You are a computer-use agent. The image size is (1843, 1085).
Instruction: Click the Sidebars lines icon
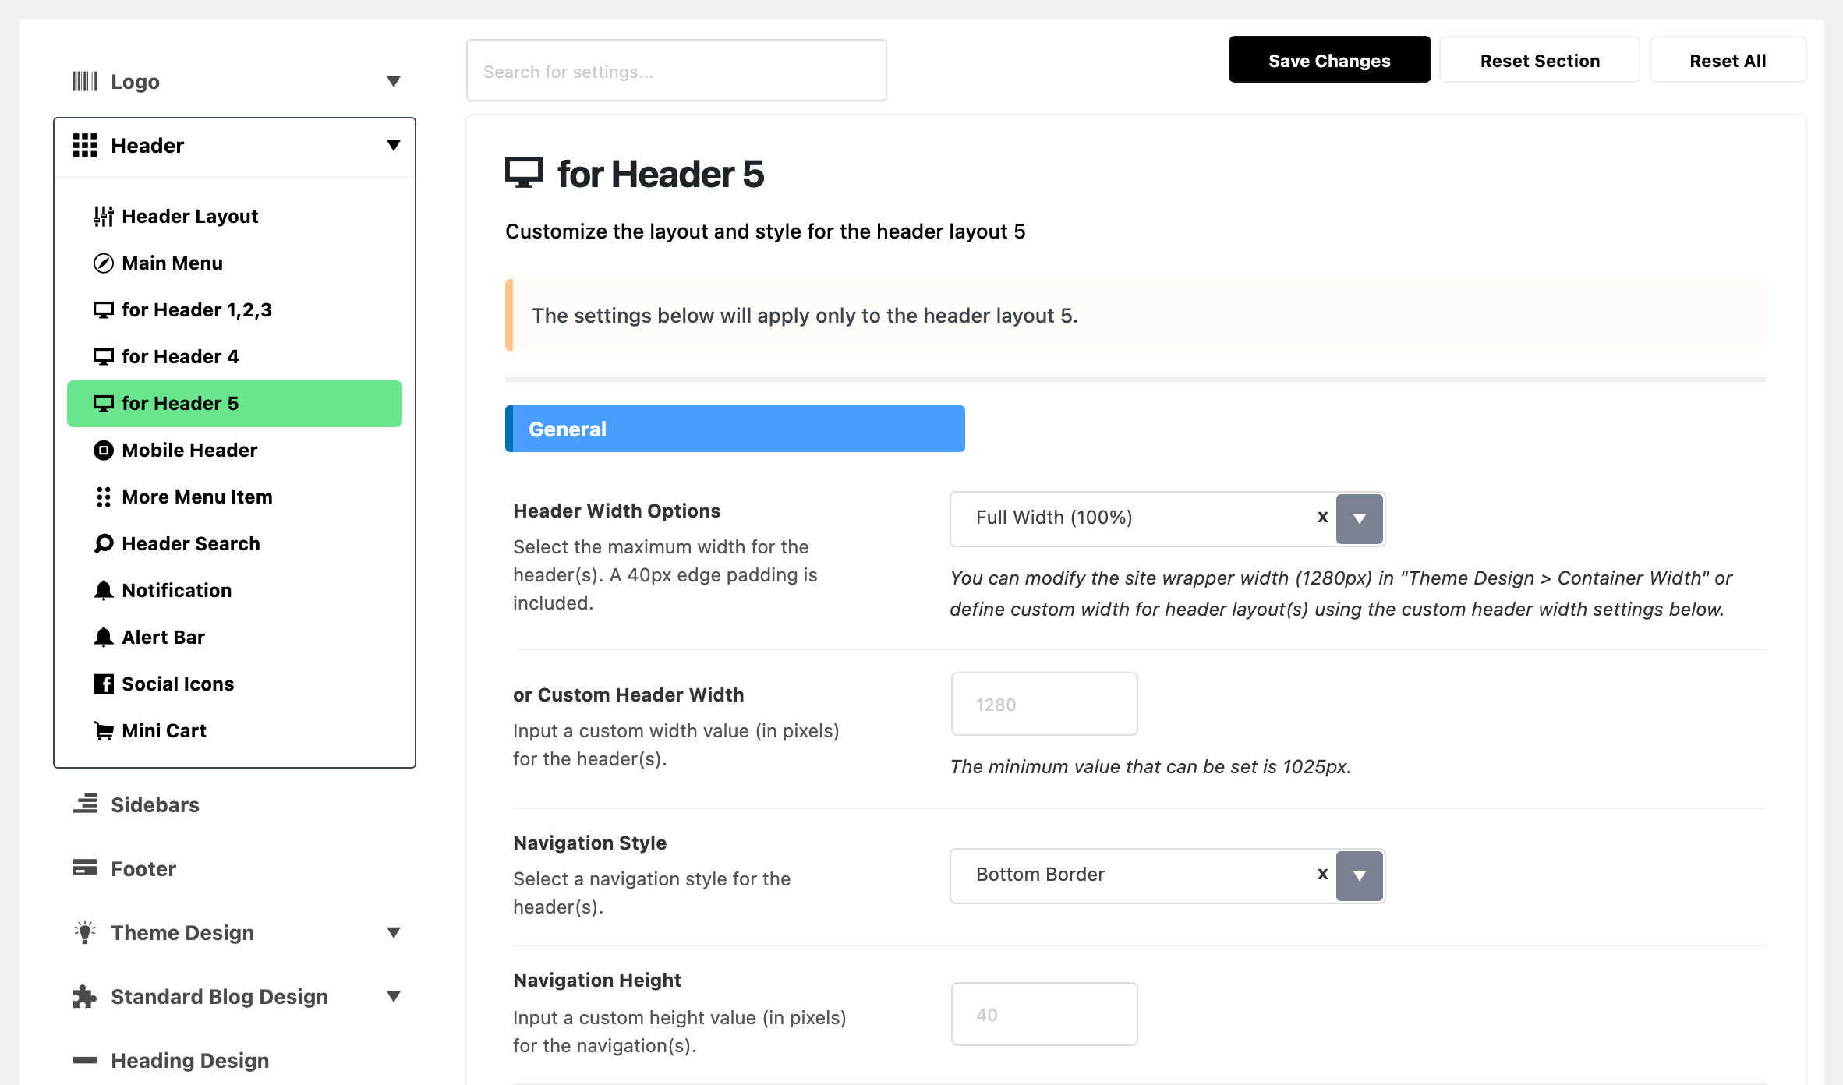tap(85, 804)
